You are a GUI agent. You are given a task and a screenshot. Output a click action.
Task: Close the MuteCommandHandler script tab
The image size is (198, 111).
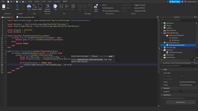(x=36, y=17)
